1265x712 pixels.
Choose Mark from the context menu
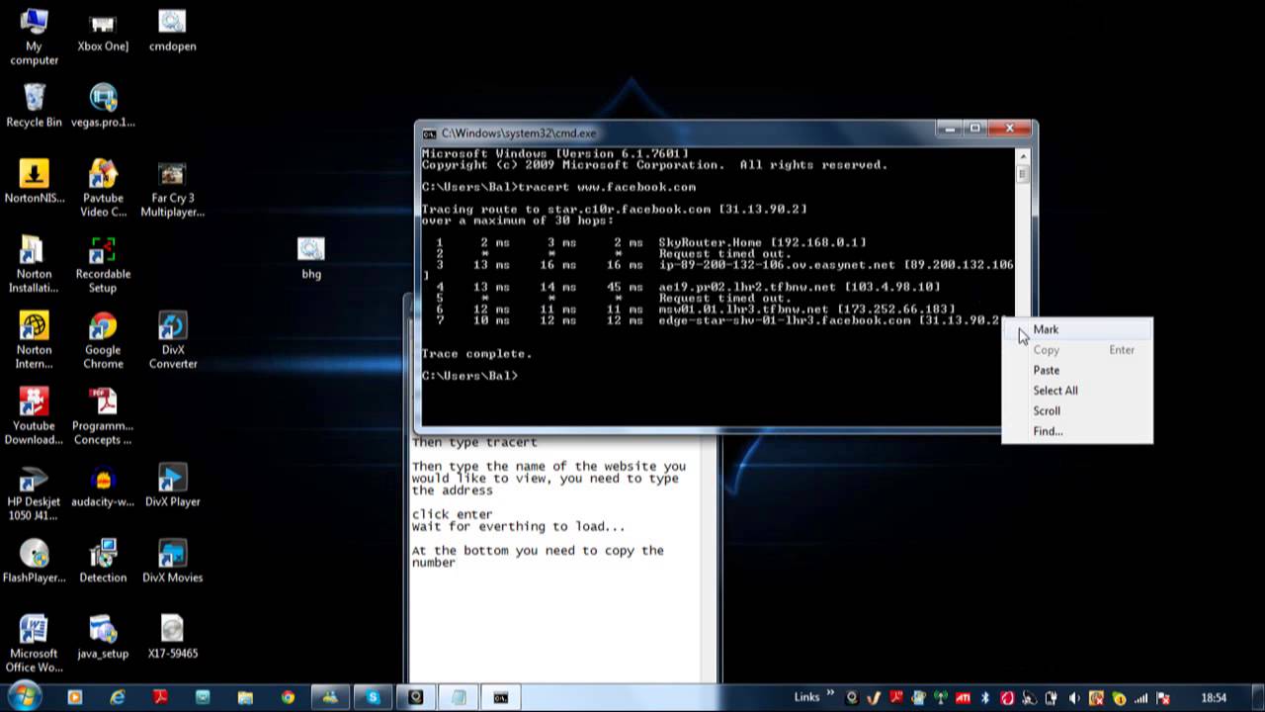pyautogui.click(x=1076, y=329)
